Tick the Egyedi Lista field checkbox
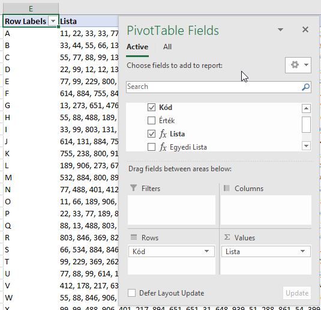Image resolution: width=321 pixels, height=310 pixels. point(151,147)
